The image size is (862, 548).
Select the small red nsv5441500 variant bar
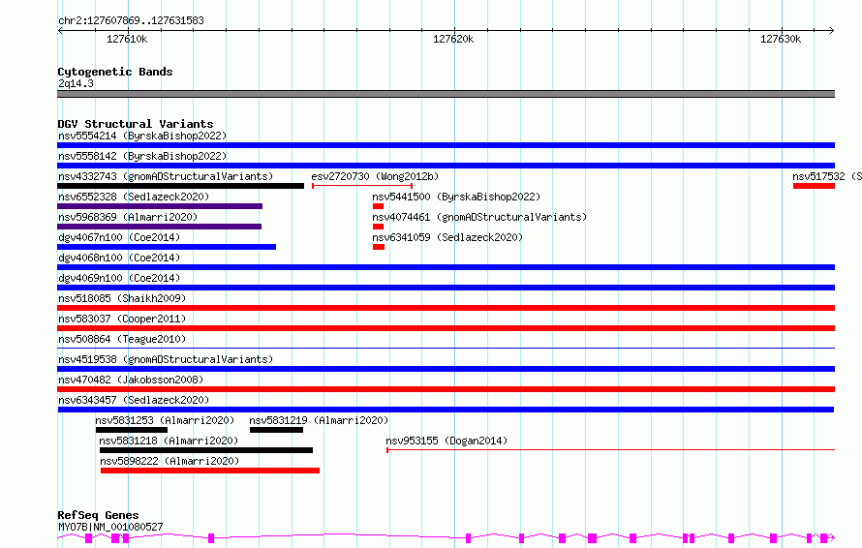point(379,206)
